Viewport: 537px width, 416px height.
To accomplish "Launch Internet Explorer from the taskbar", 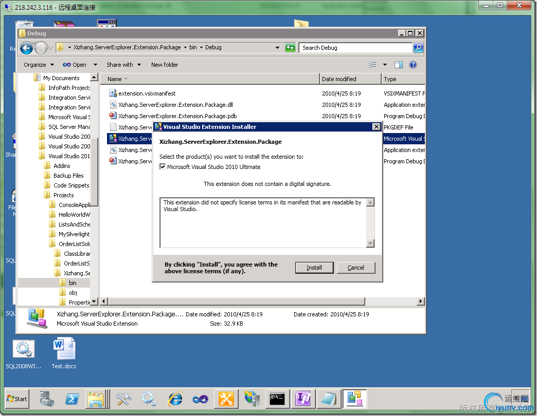I will click(175, 399).
